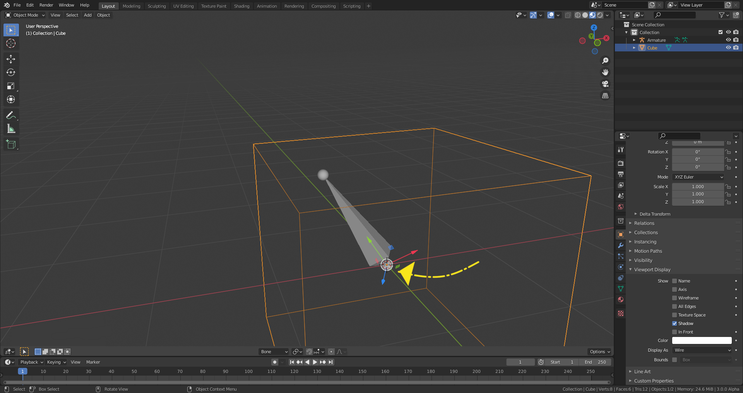Viewport: 743px width, 393px height.
Task: Collapse the Viewport Display panel
Action: (x=652, y=270)
